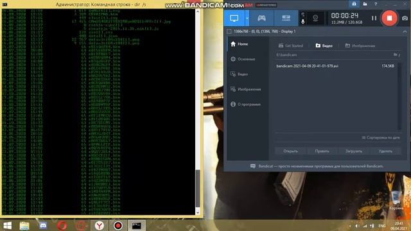Click the command prompt window system icon
411x231 pixels.
4,4
